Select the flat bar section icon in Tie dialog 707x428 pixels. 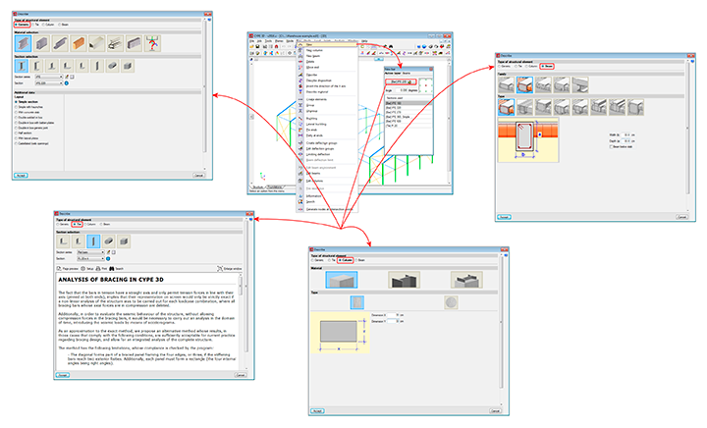93,241
